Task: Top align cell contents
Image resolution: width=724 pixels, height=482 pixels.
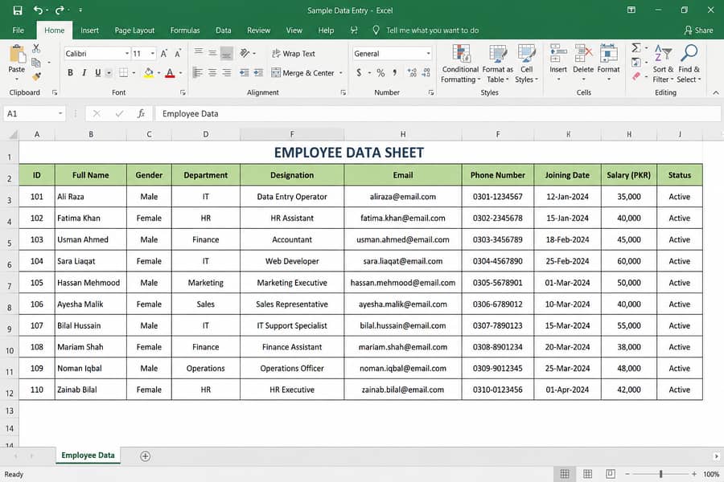Action: 199,52
